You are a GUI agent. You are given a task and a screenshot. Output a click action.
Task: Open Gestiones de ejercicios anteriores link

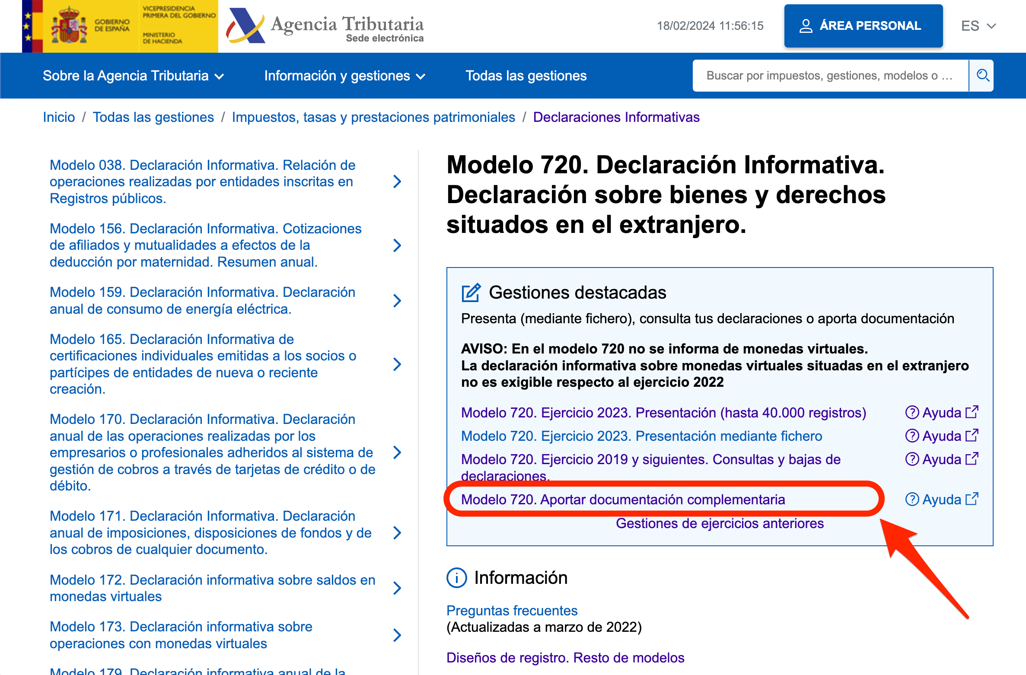click(x=720, y=523)
